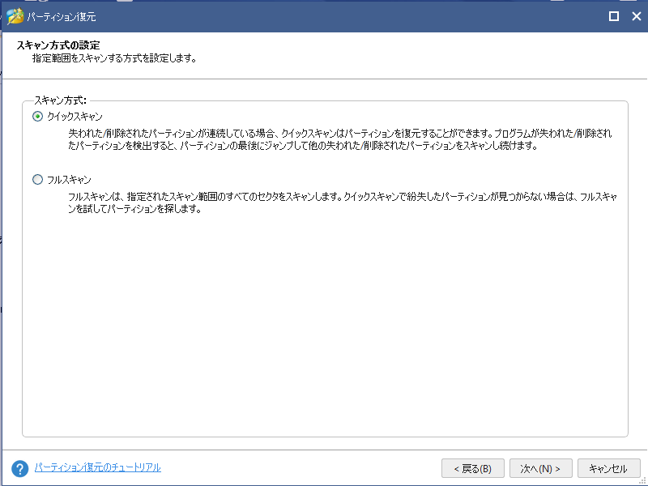Click the full scan description paragraph
The image size is (648, 486).
pyautogui.click(x=343, y=203)
